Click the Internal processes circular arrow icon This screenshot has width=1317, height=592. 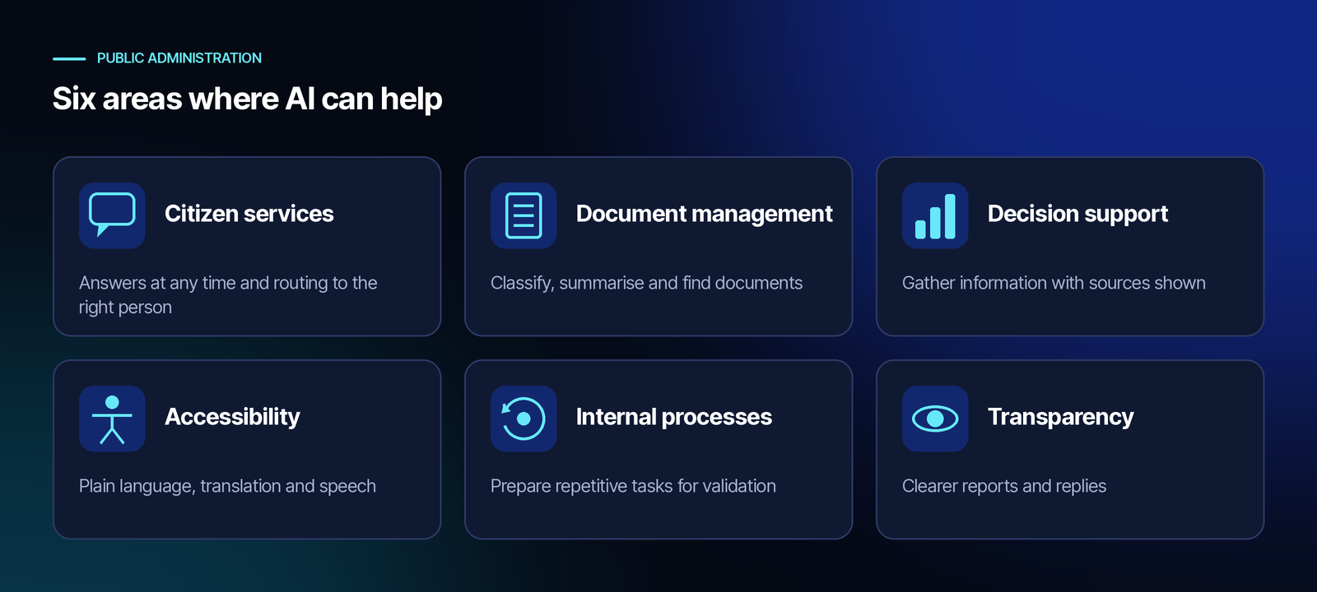(x=524, y=419)
